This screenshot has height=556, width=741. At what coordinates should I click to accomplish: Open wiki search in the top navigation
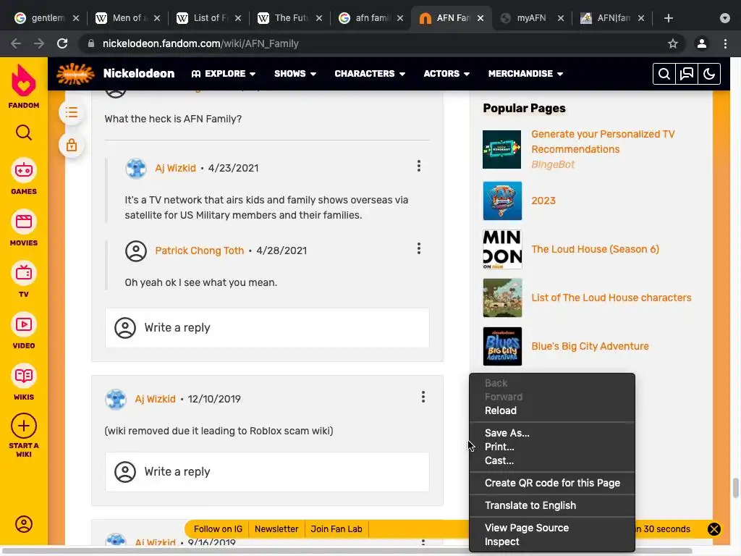(x=664, y=74)
